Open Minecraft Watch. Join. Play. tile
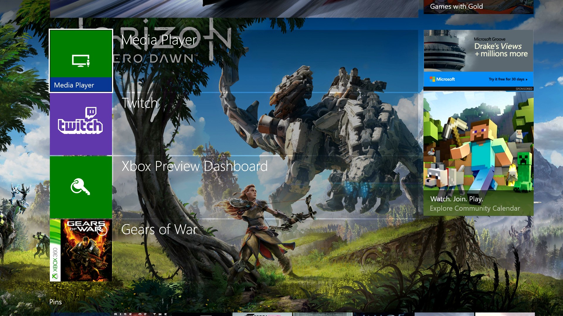Image resolution: width=563 pixels, height=316 pixels. [479, 154]
